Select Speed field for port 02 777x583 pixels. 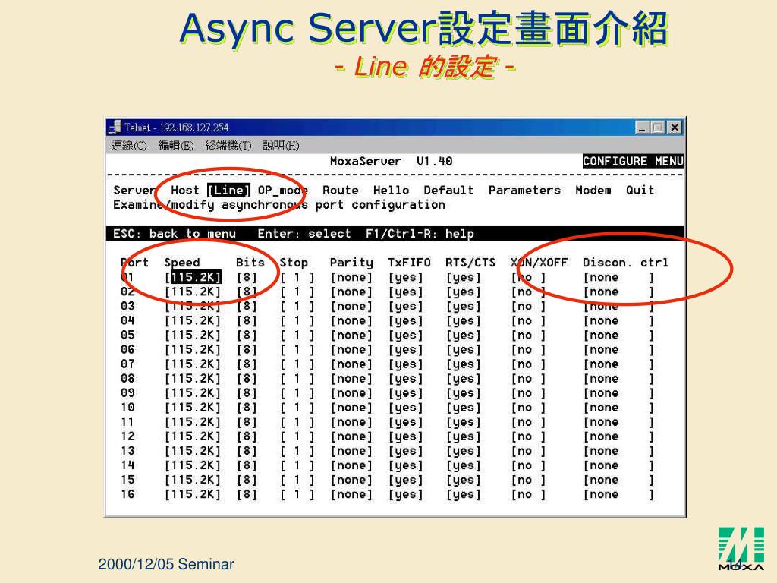coord(193,291)
